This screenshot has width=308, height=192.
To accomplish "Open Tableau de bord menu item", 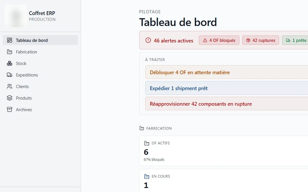I will click(40, 40).
